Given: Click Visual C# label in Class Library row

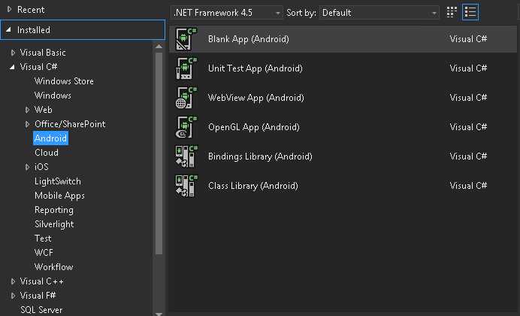Looking at the screenshot, I should (x=468, y=186).
